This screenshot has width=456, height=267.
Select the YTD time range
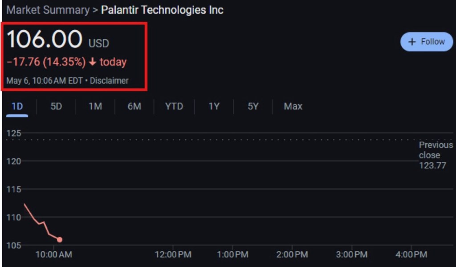click(174, 106)
